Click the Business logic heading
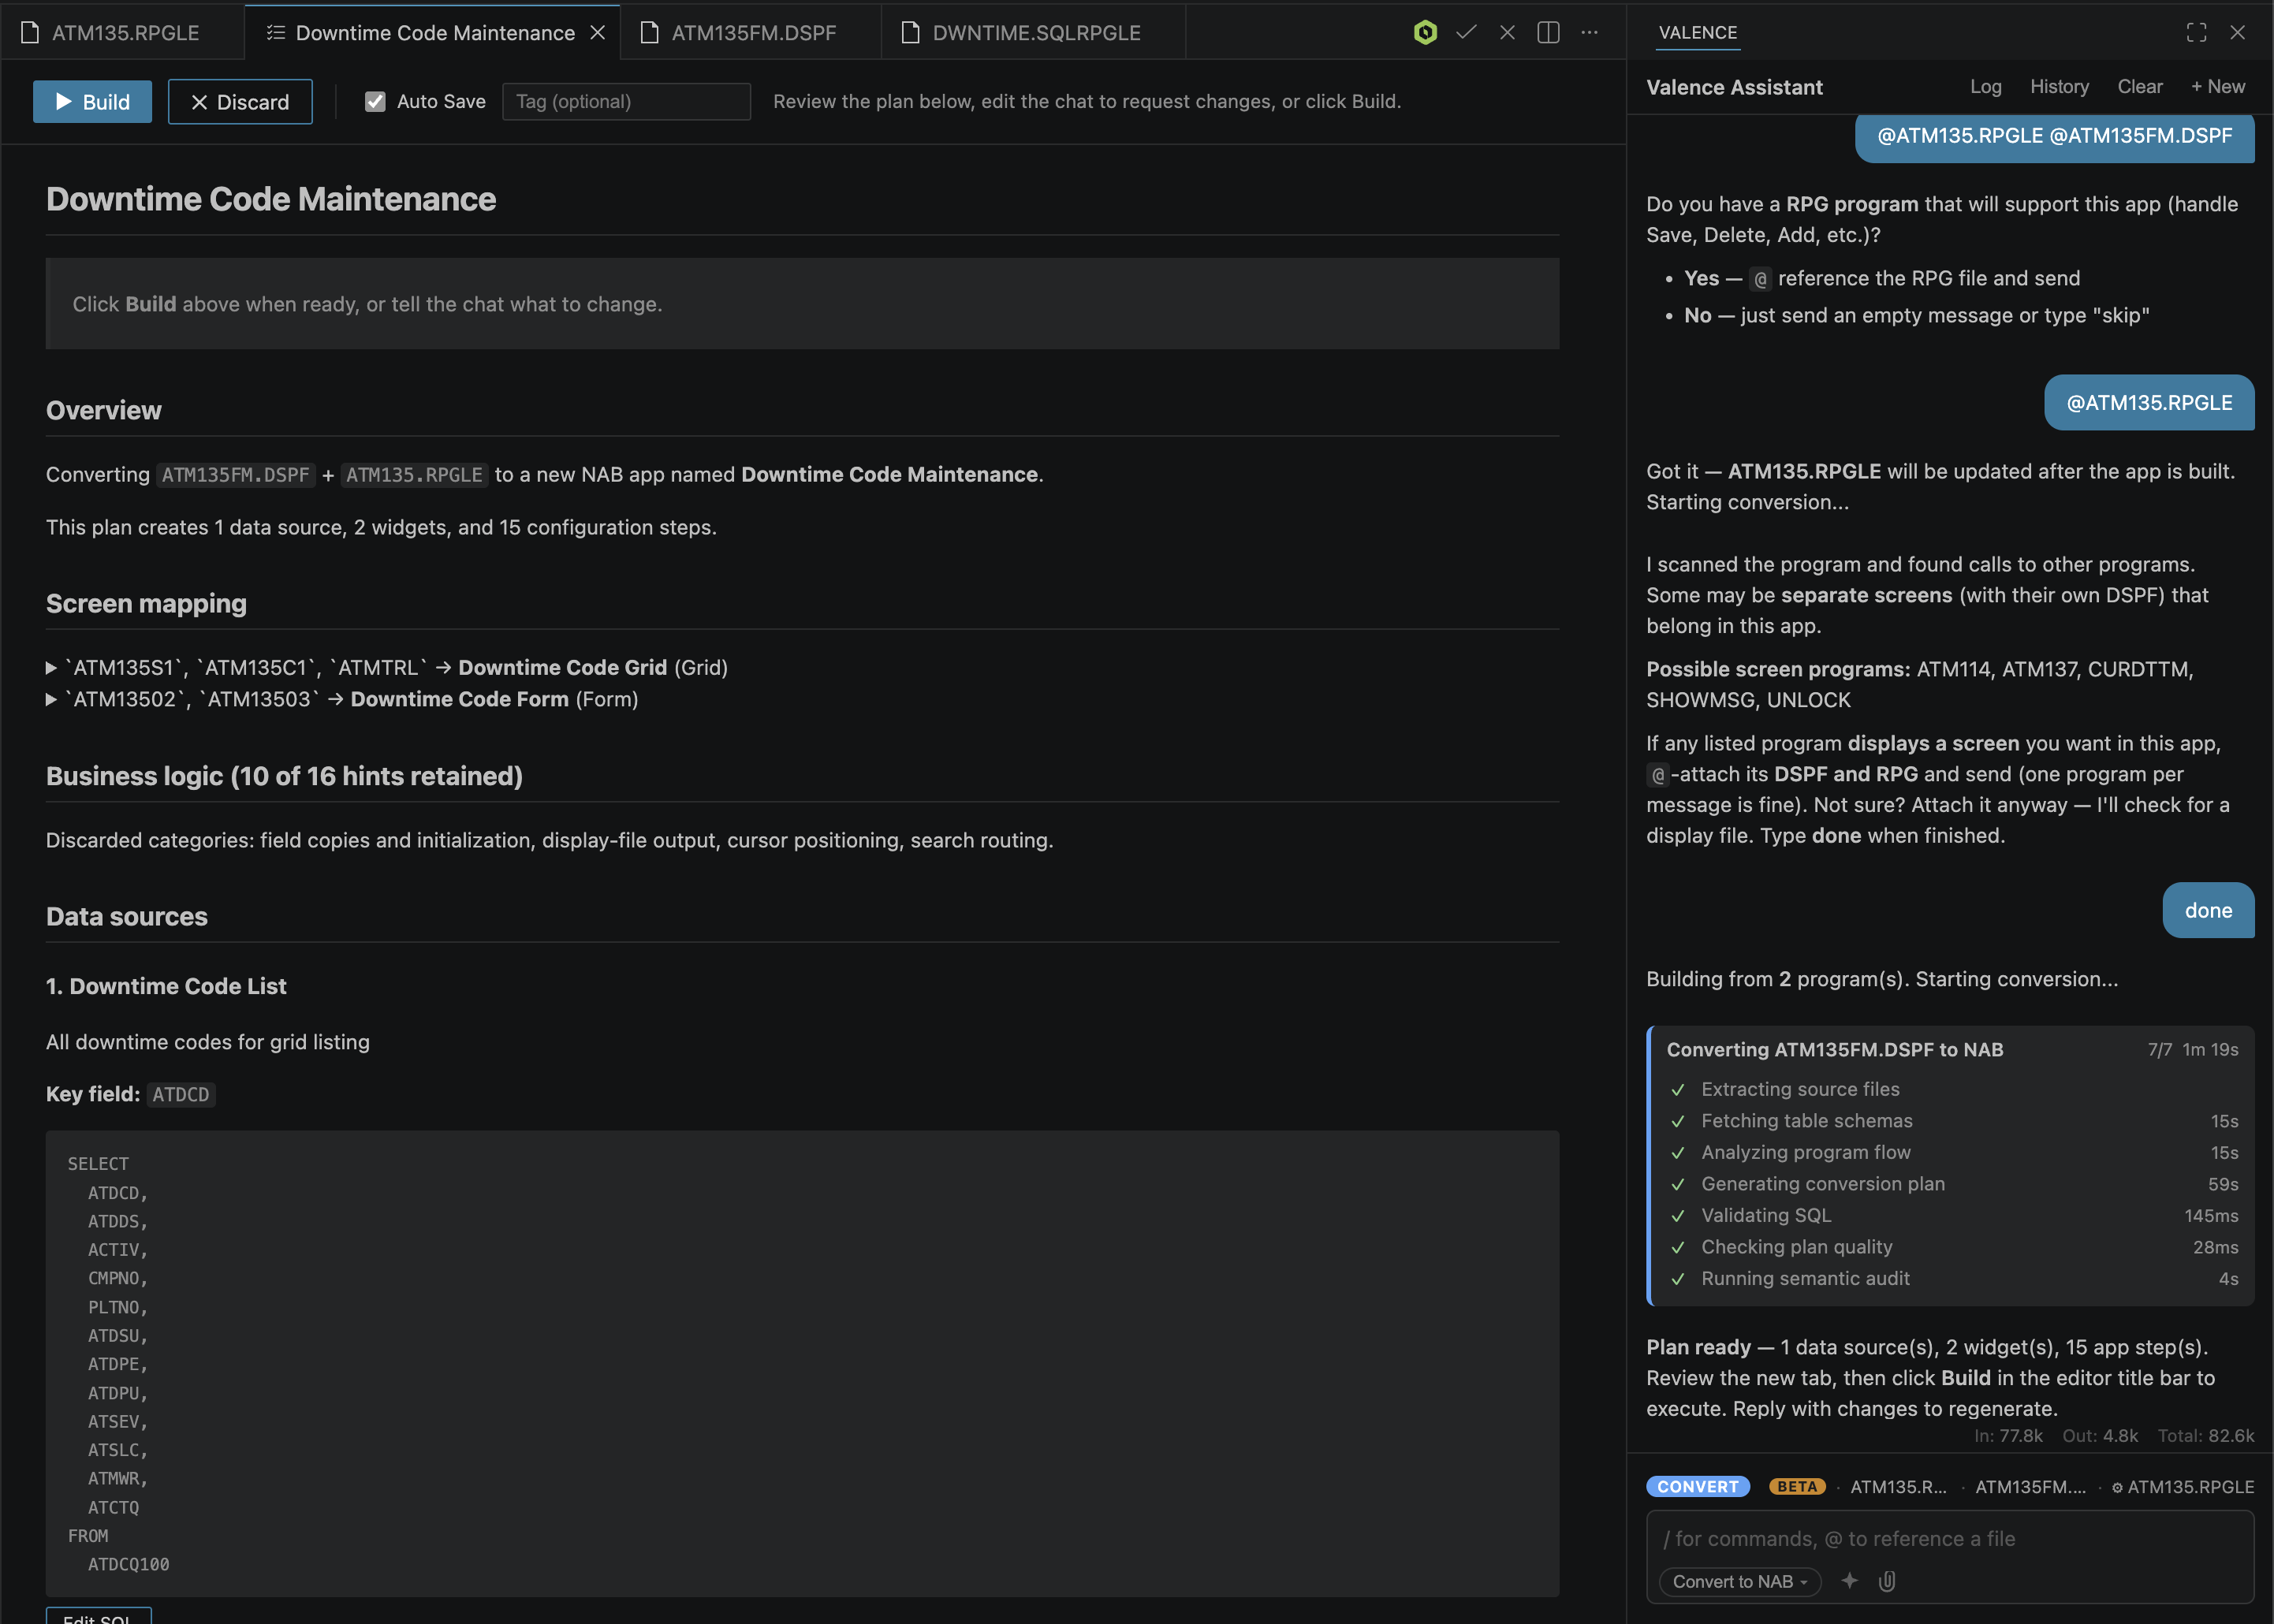This screenshot has width=2274, height=1624. (284, 777)
